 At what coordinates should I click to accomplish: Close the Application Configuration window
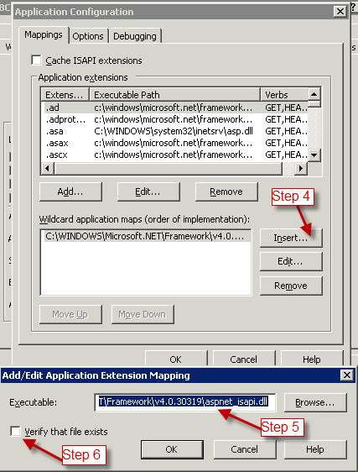[x=340, y=12]
